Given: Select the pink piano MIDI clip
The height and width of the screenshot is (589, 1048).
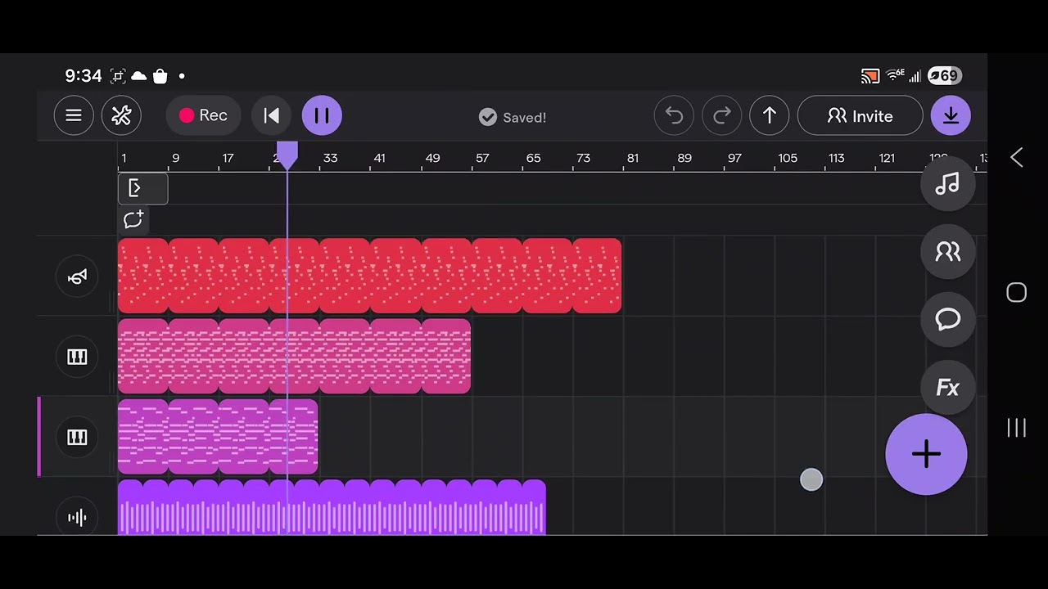Looking at the screenshot, I should click(294, 356).
